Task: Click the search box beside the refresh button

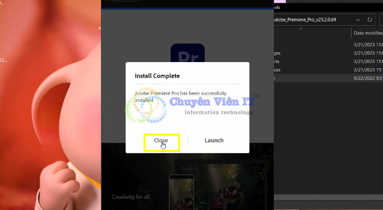Action: pyautogui.click(x=380, y=20)
